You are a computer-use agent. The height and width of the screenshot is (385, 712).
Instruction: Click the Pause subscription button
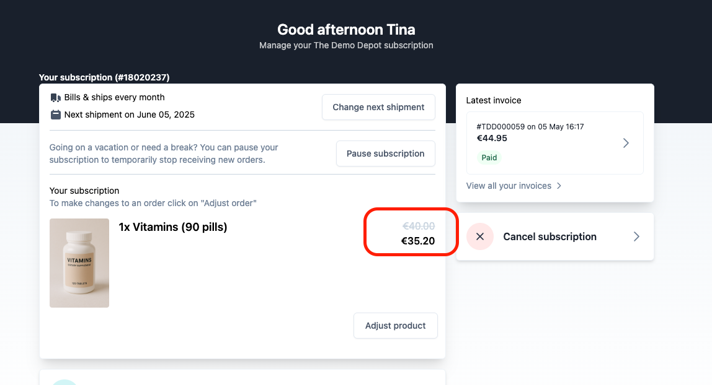[x=386, y=154]
